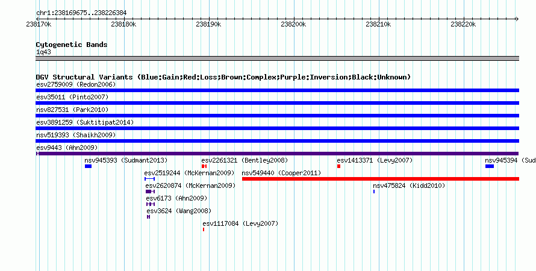This screenshot has height=271, width=536.
Task: Click the 1q43 gray cytogenetic band bar
Action: point(277,58)
